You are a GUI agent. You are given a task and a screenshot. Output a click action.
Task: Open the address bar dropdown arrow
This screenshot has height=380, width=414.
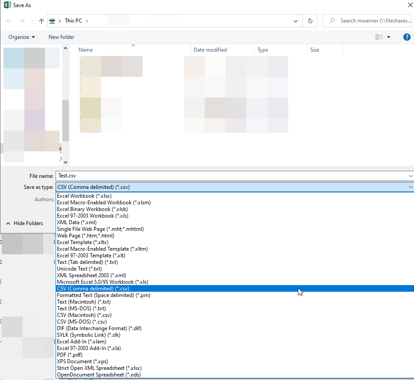[x=295, y=20]
